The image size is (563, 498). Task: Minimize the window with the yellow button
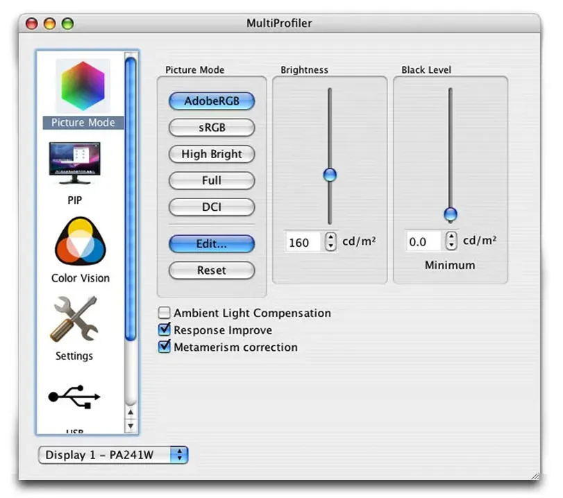pos(49,24)
